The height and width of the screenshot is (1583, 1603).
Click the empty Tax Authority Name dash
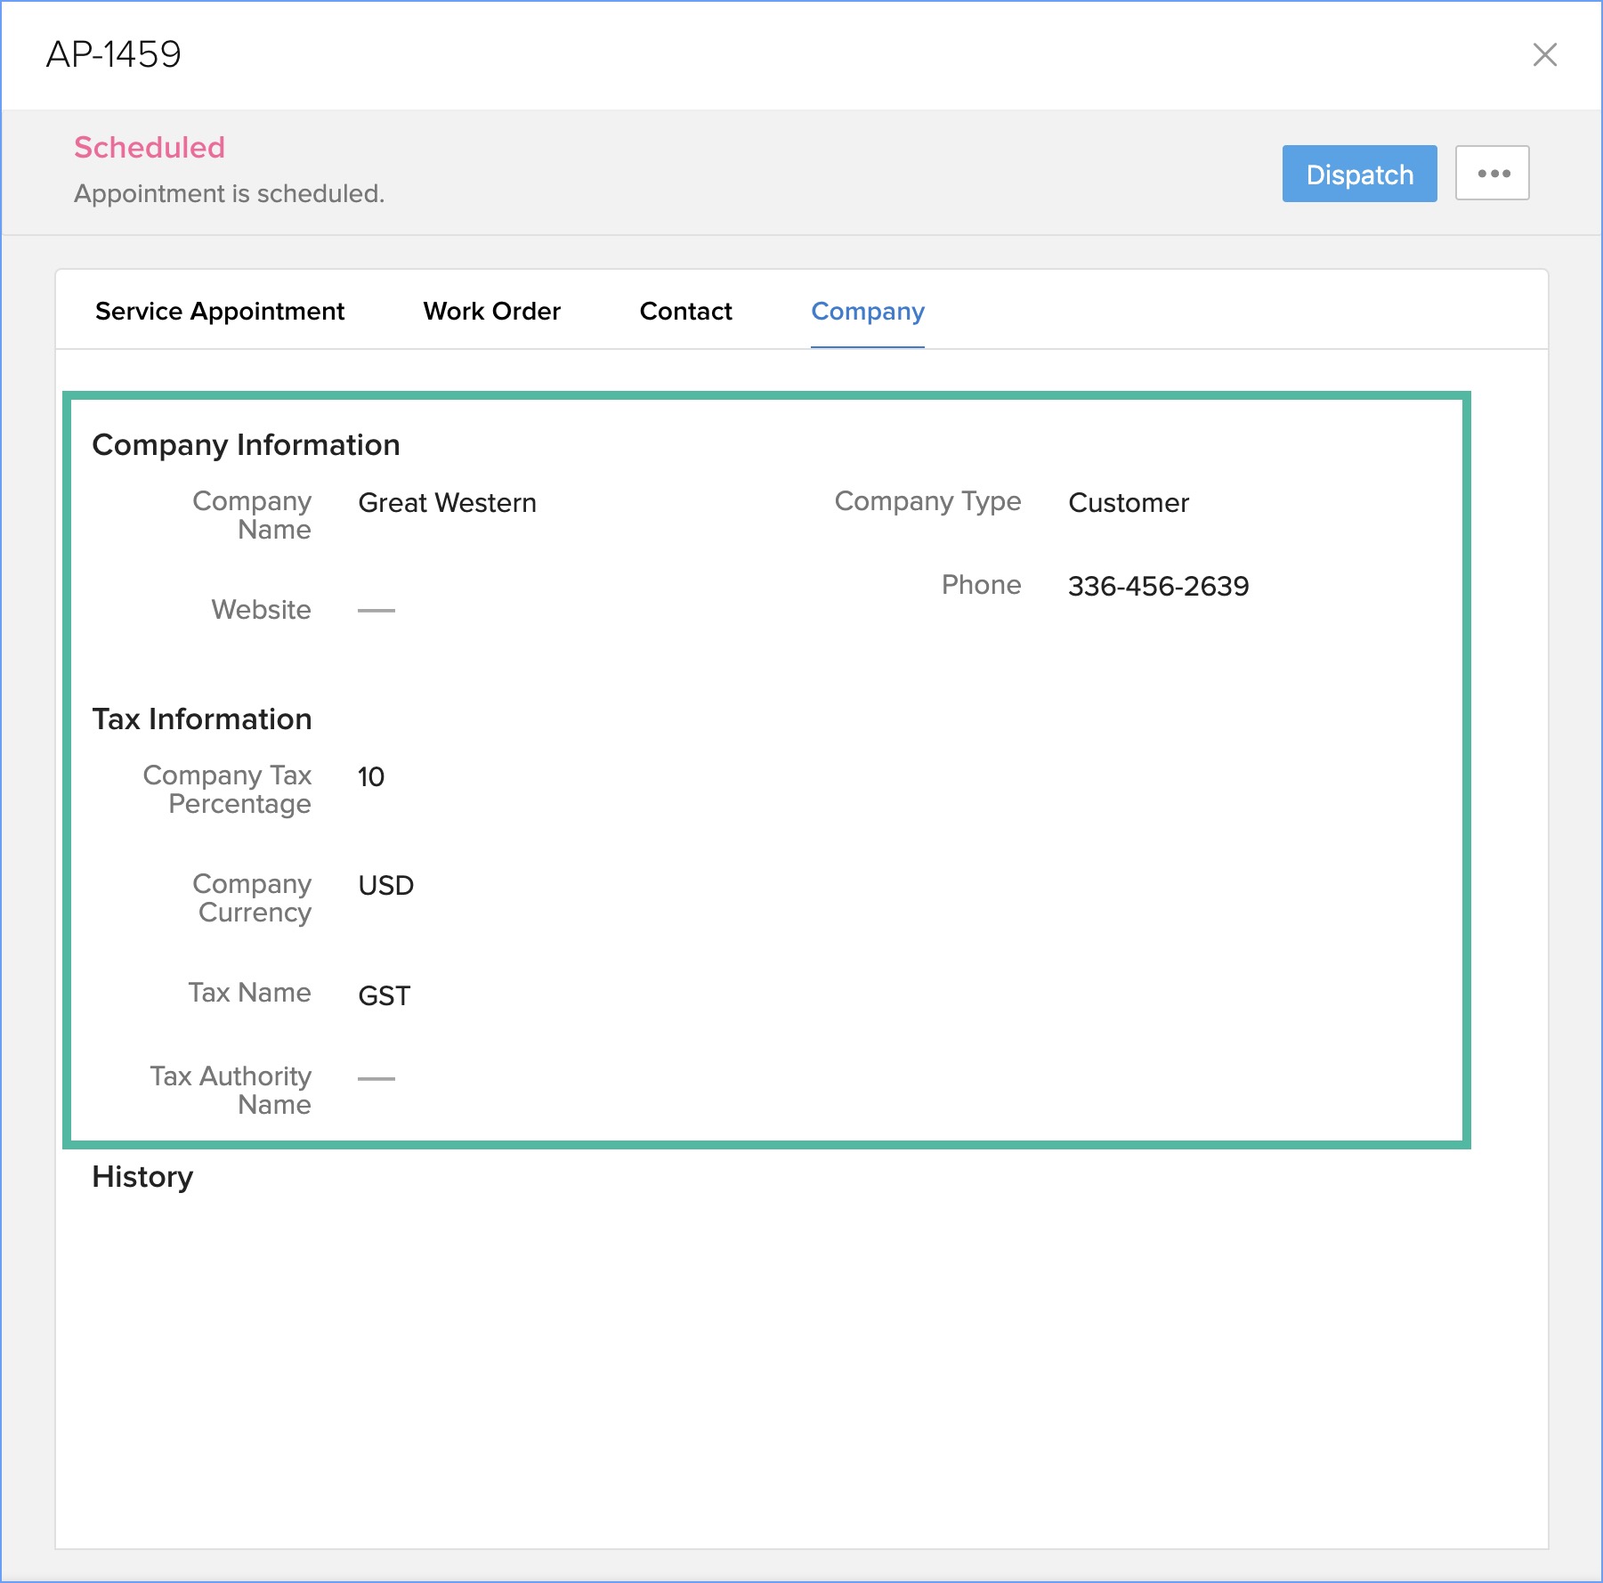(376, 1078)
